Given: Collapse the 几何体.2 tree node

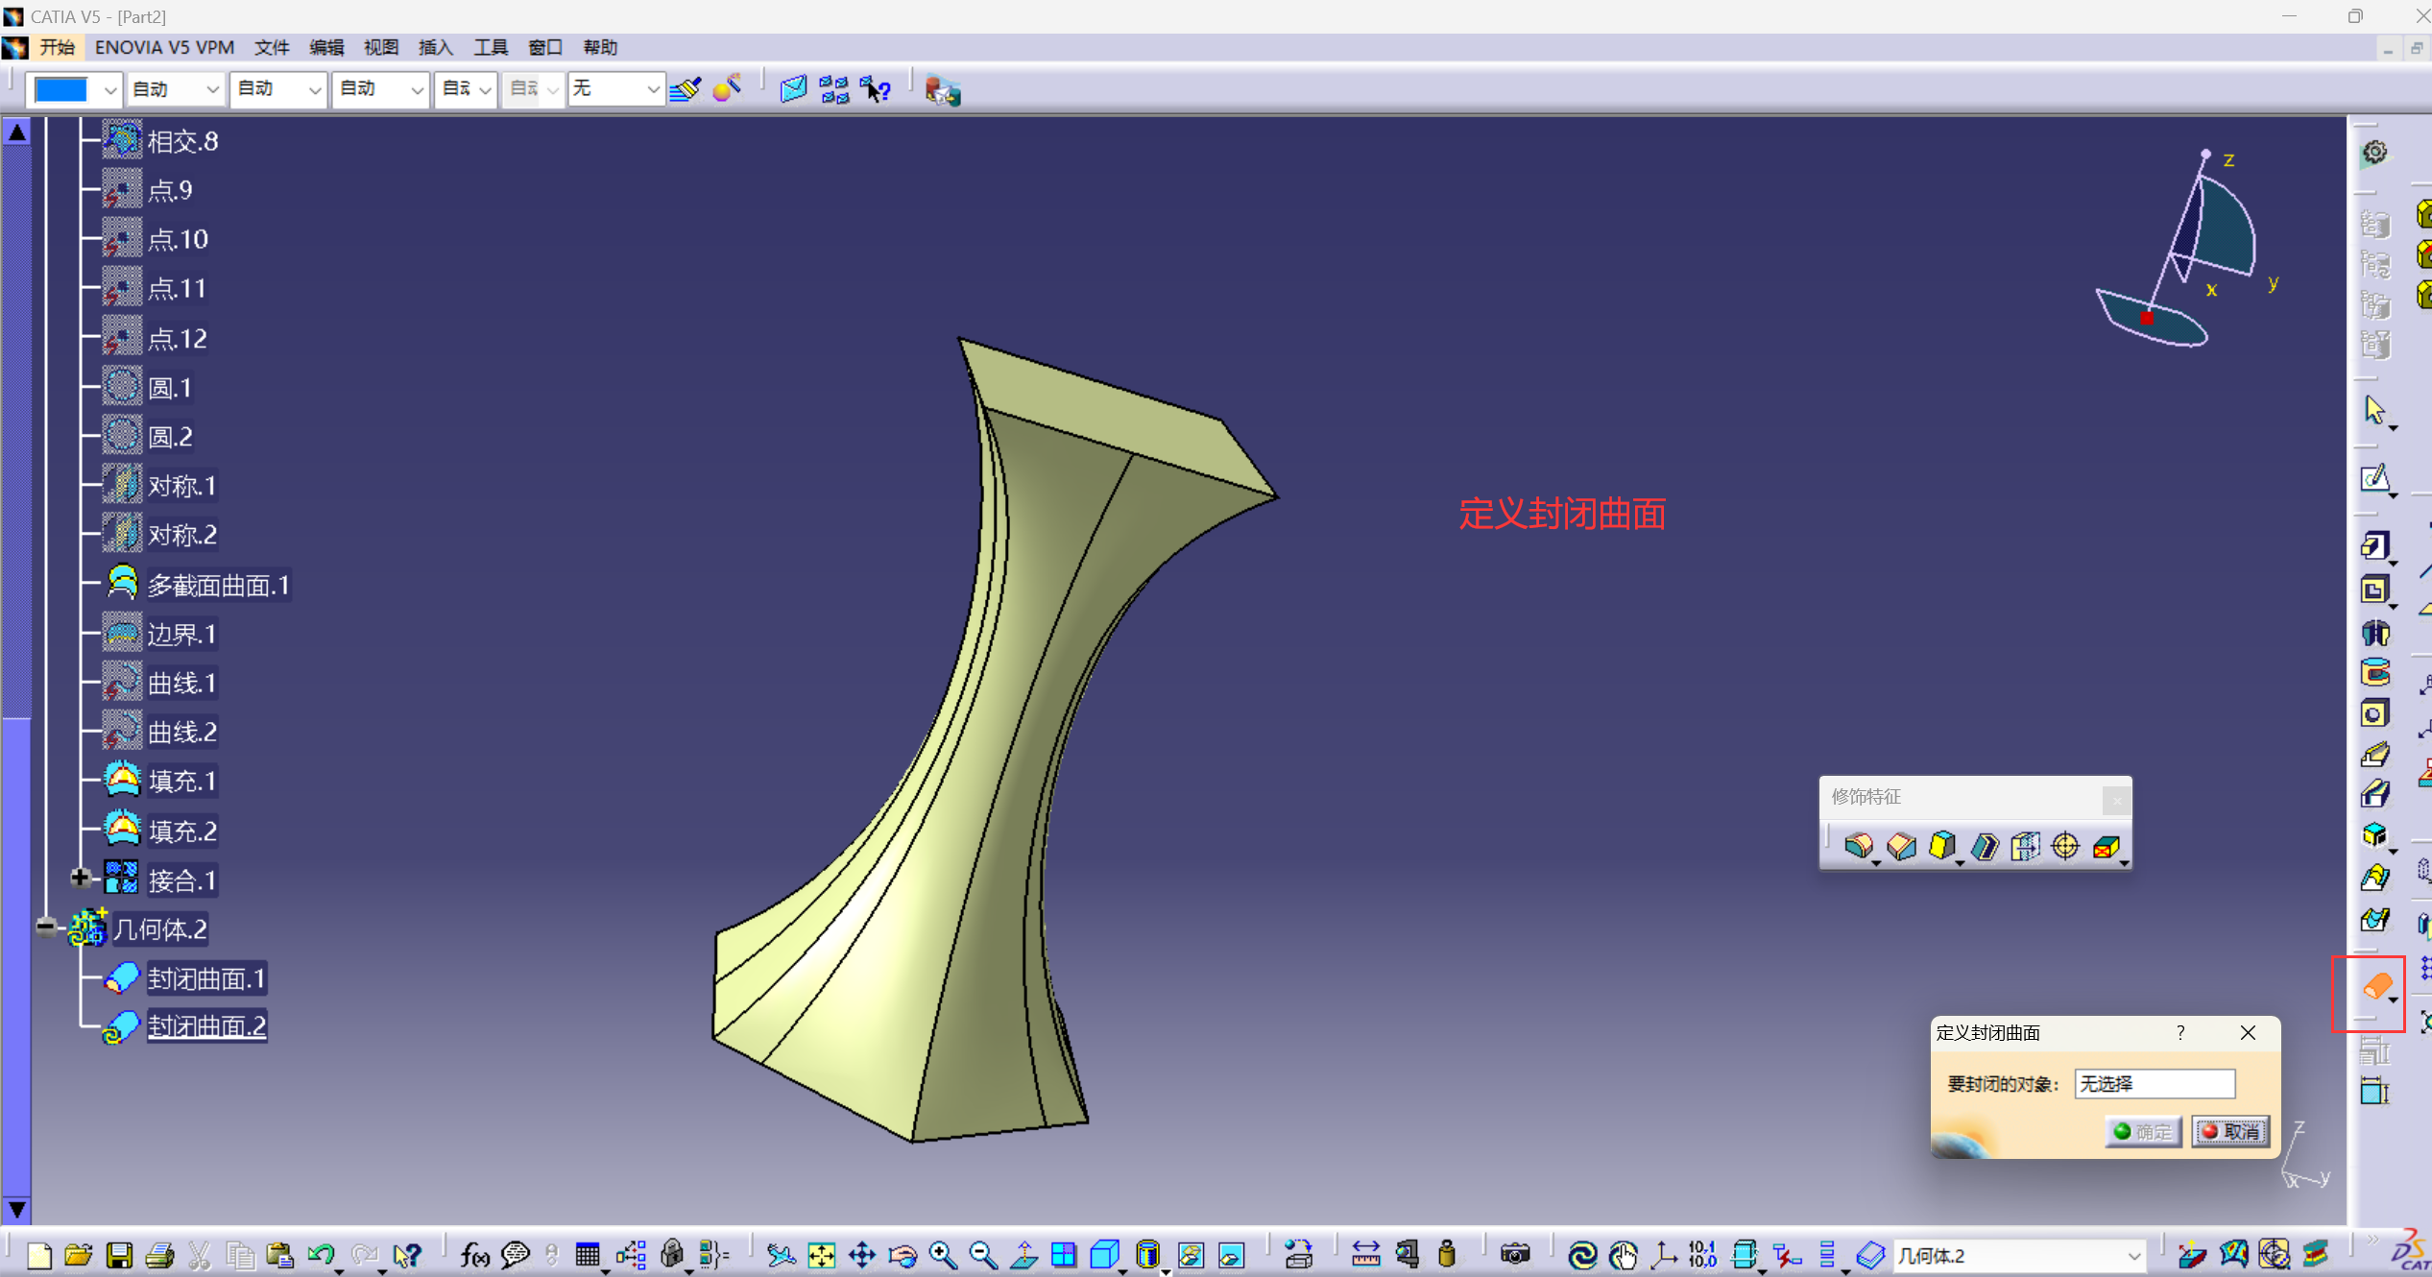Looking at the screenshot, I should pyautogui.click(x=46, y=928).
